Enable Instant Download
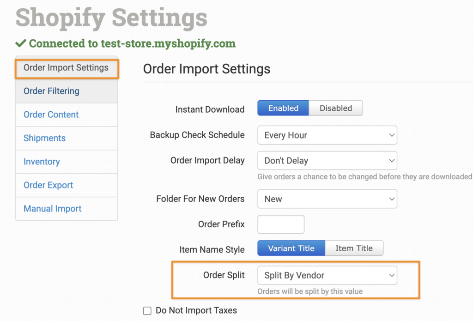This screenshot has width=473, height=321. 283,108
